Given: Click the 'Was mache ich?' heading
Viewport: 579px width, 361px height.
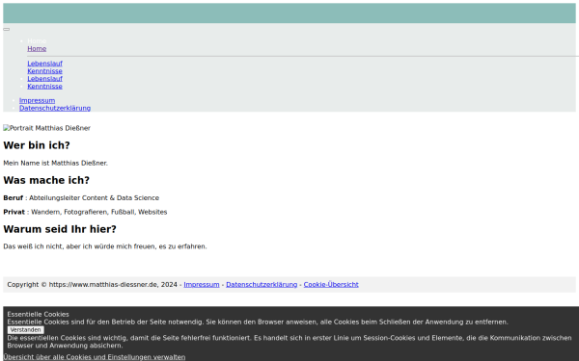Looking at the screenshot, I should (46, 181).
